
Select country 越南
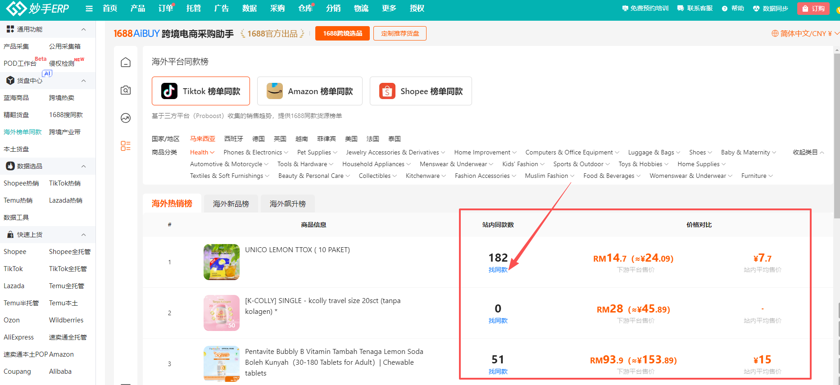(x=301, y=139)
